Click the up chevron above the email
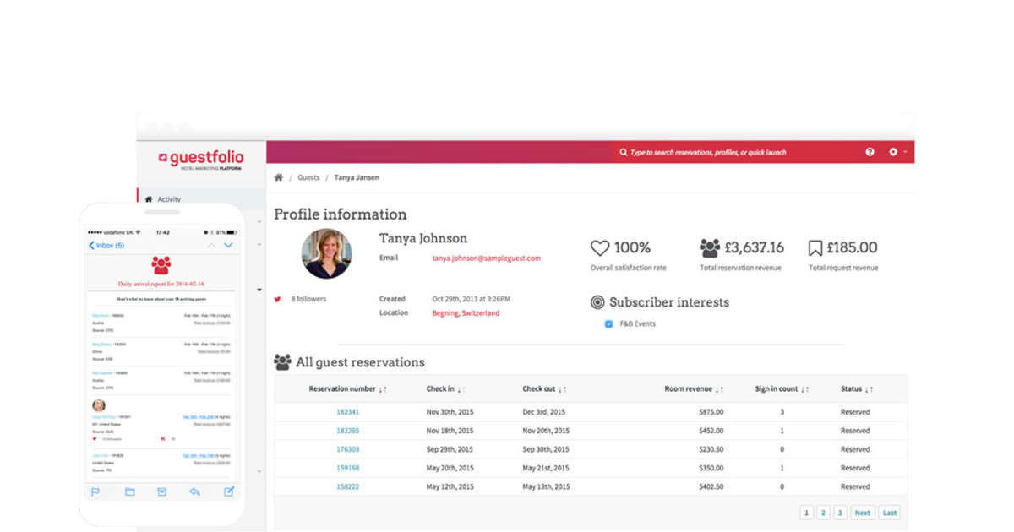Viewport: 1014px width, 532px height. pyautogui.click(x=210, y=245)
